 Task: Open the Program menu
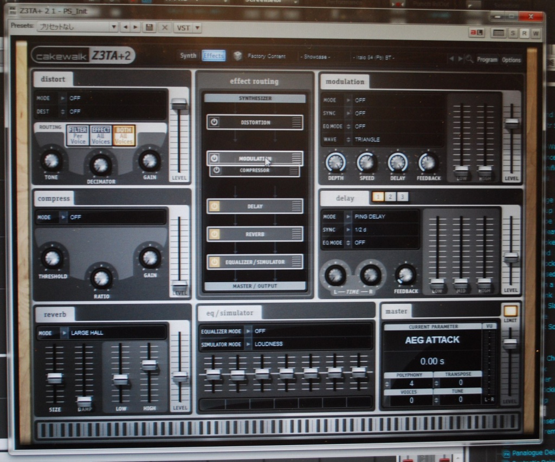(x=487, y=60)
